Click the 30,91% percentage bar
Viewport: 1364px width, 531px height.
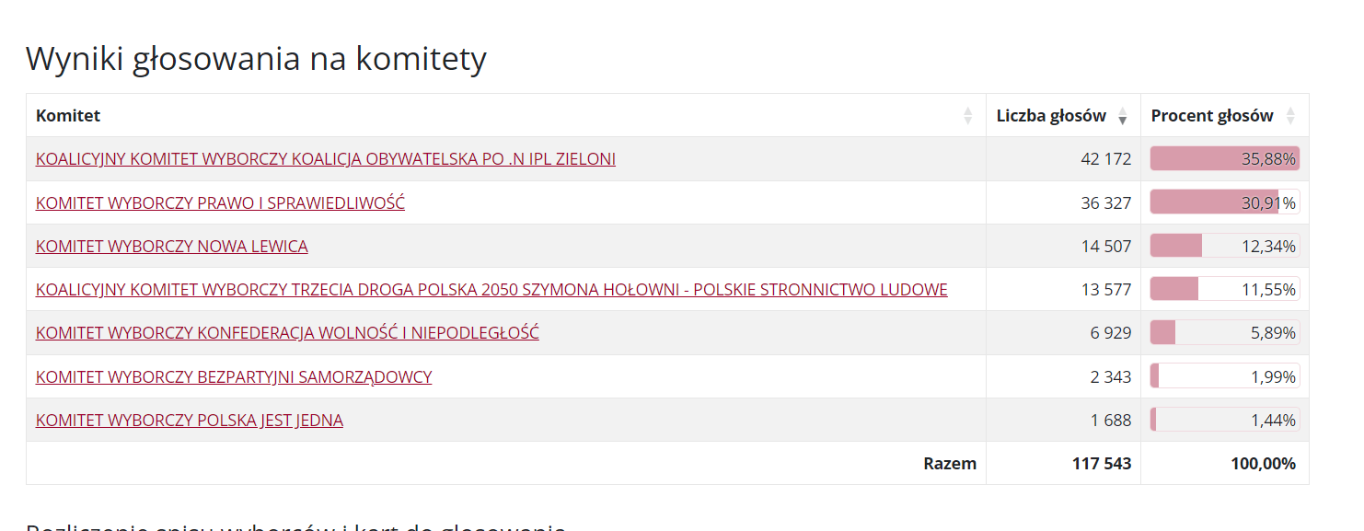tap(1224, 202)
